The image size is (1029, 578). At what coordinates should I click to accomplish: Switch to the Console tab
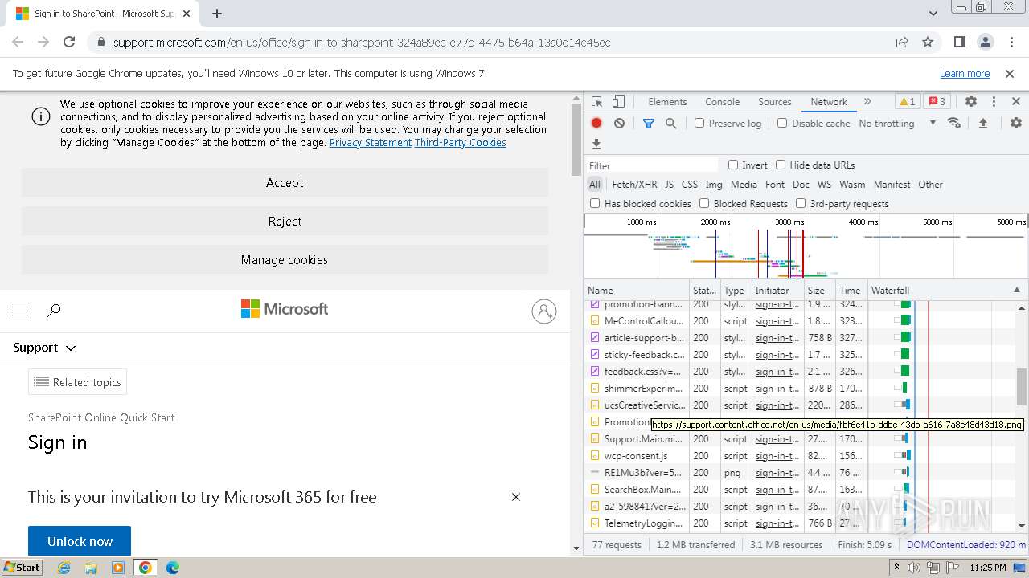[722, 102]
